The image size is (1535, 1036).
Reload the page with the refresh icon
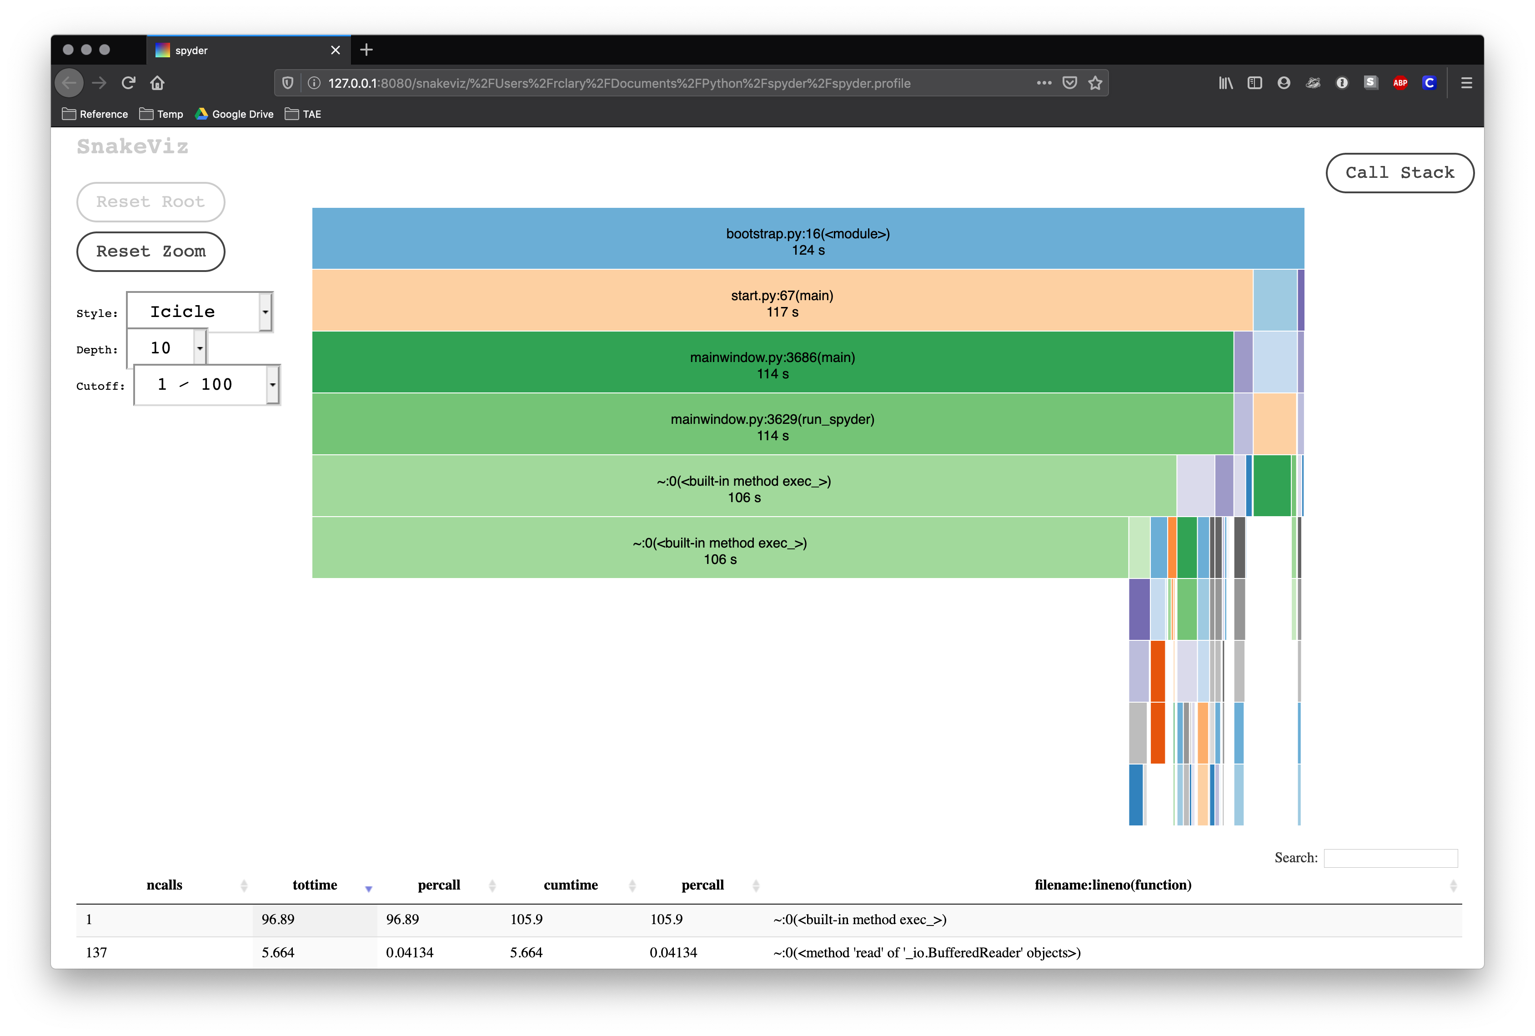128,83
